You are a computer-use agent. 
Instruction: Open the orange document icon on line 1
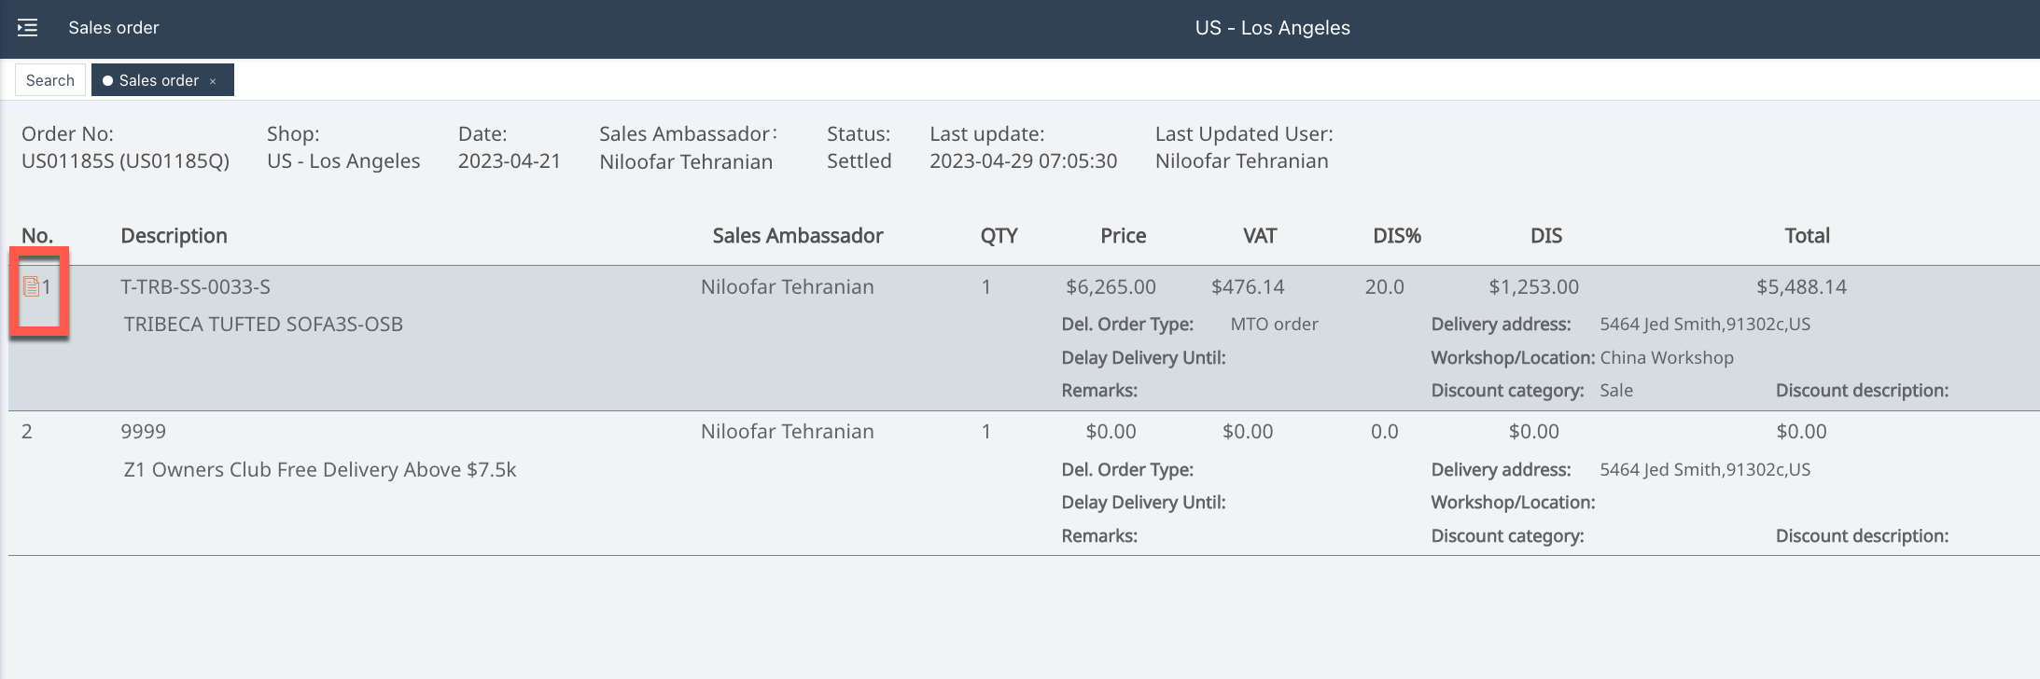[x=31, y=286]
